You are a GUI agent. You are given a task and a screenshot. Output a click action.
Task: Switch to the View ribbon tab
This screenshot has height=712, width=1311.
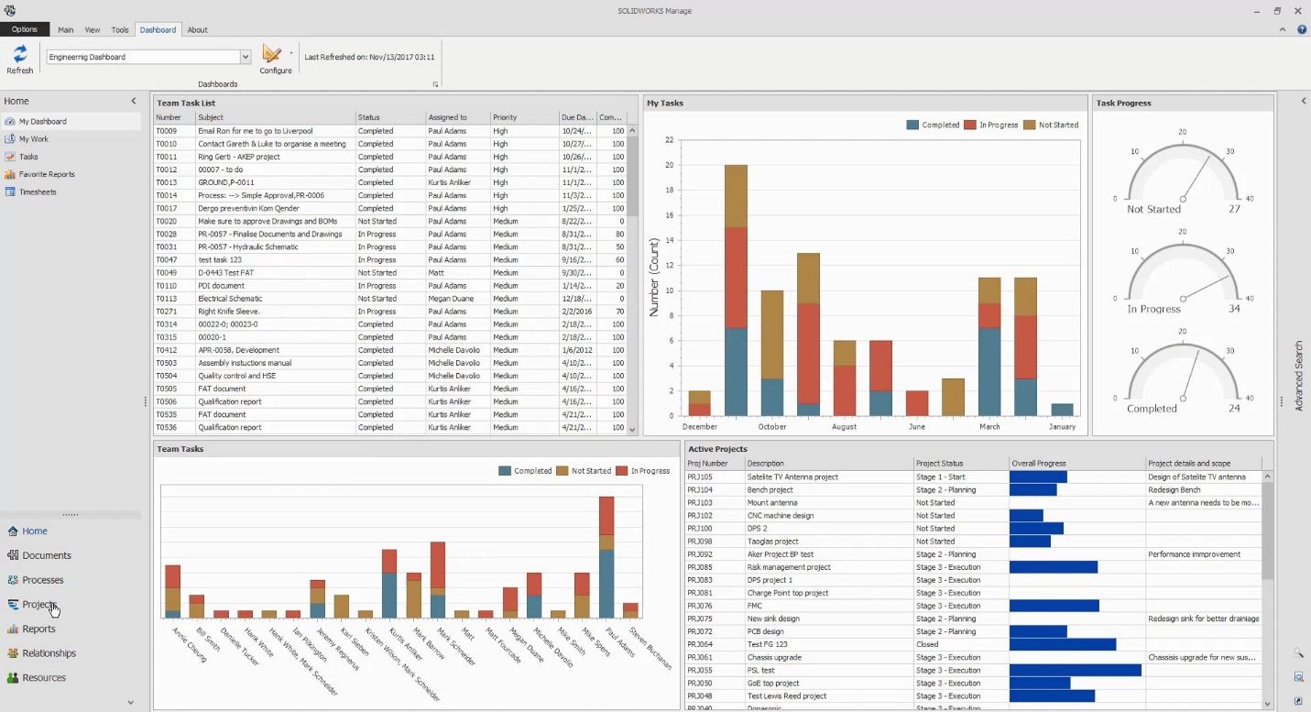click(93, 29)
